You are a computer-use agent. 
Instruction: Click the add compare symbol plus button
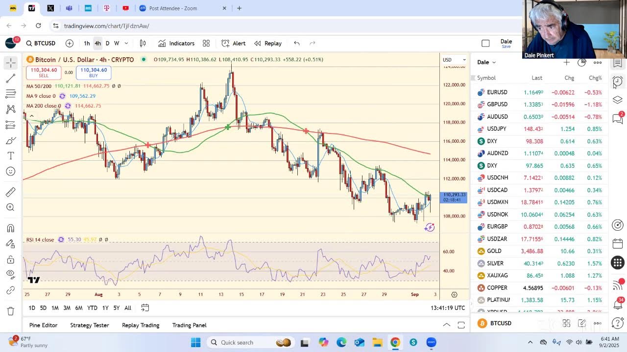[x=70, y=44]
